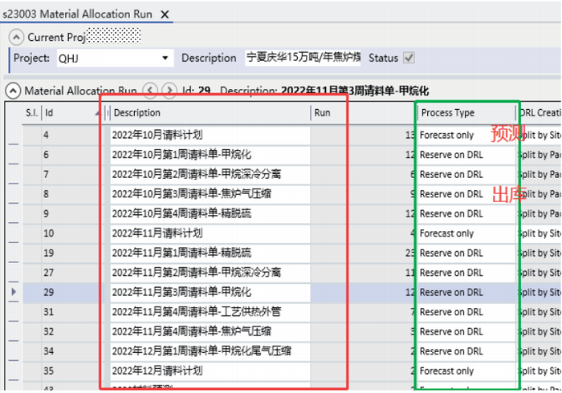Go to next allocation run record
The width and height of the screenshot is (562, 393).
click(169, 91)
